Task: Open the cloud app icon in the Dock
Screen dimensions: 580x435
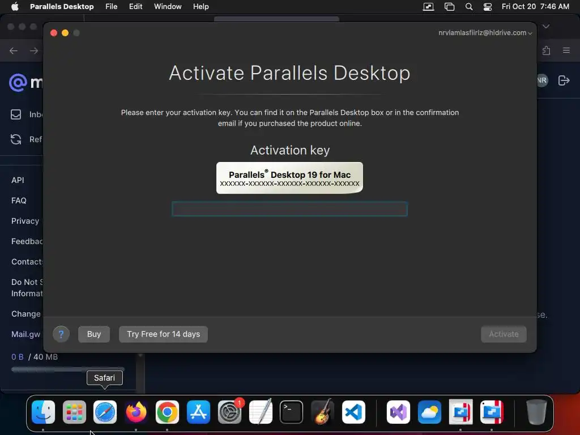Action: pos(429,412)
